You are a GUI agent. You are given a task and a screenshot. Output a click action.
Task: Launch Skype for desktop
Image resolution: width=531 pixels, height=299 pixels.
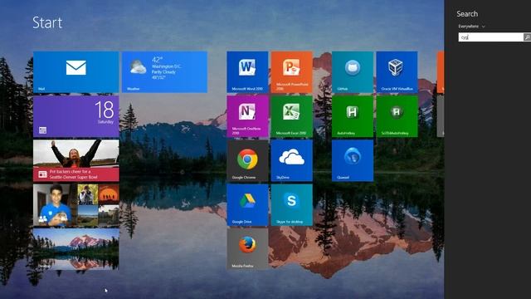[x=292, y=205]
